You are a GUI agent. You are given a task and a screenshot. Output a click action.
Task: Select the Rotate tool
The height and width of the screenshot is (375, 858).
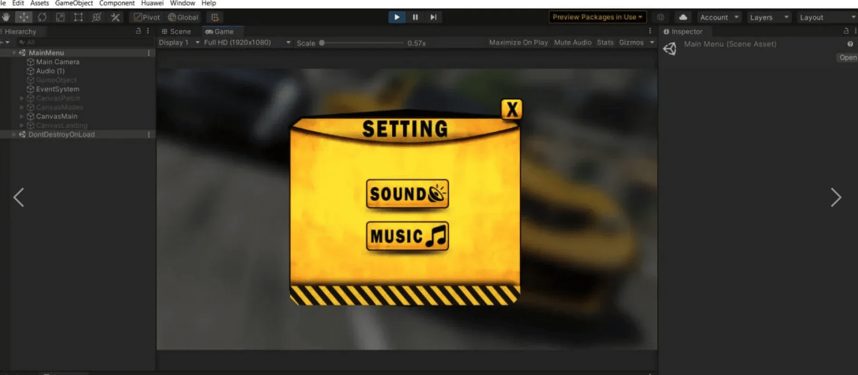tap(42, 17)
